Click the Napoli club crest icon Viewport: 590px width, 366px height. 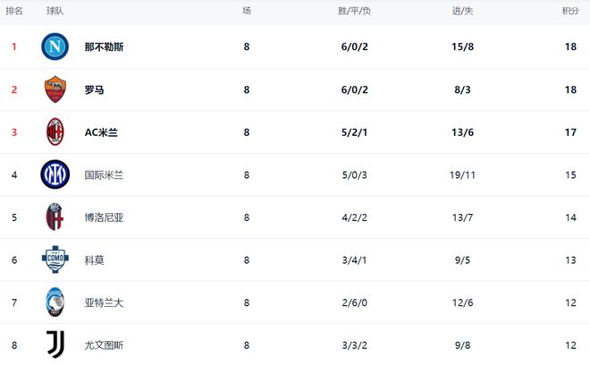coord(55,47)
